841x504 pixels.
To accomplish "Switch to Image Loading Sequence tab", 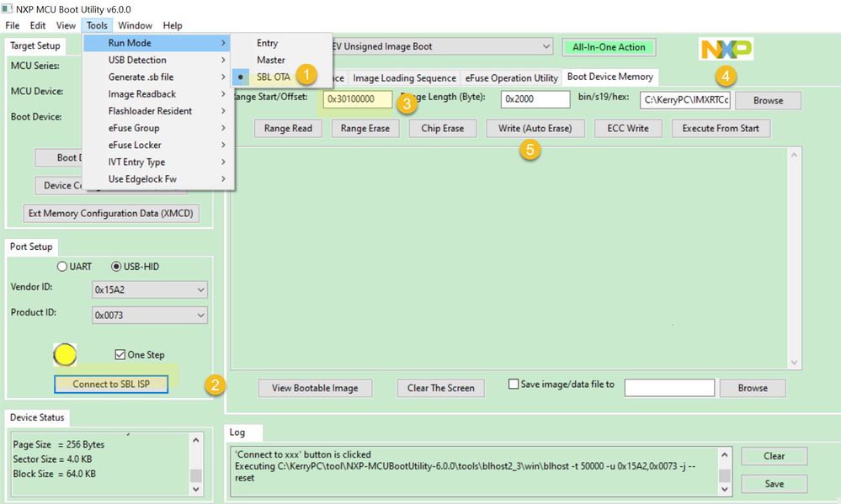I will click(x=404, y=77).
